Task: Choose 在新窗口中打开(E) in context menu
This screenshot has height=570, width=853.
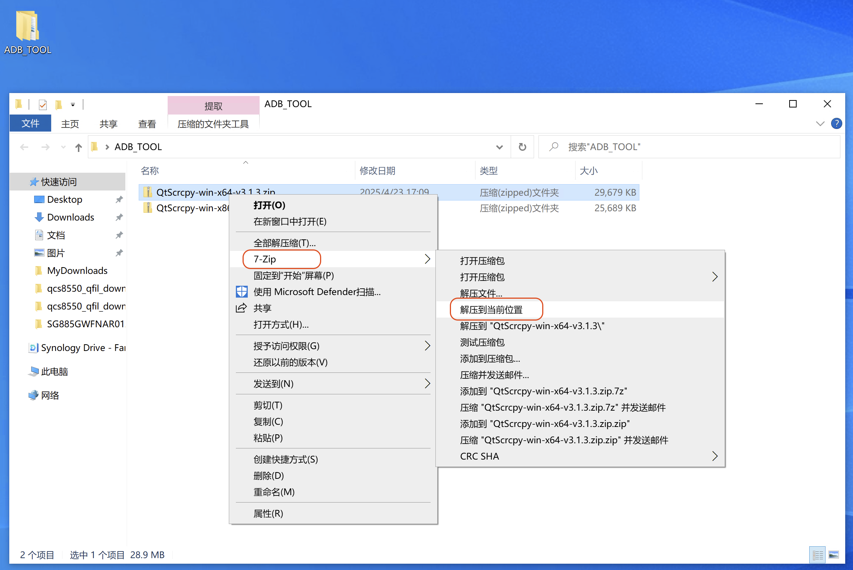Action: [x=333, y=222]
